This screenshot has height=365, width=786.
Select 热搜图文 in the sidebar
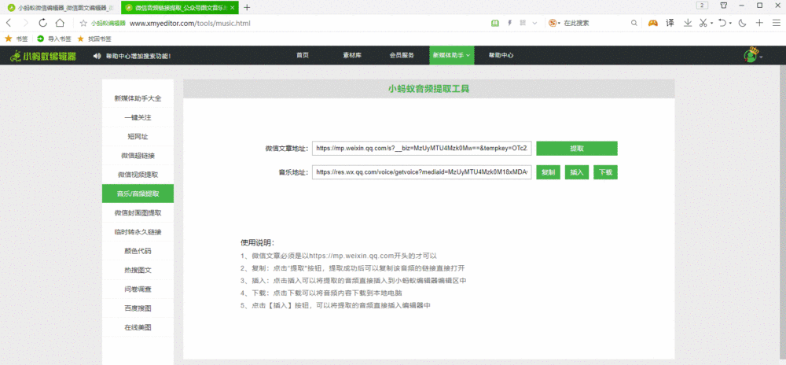pos(138,270)
